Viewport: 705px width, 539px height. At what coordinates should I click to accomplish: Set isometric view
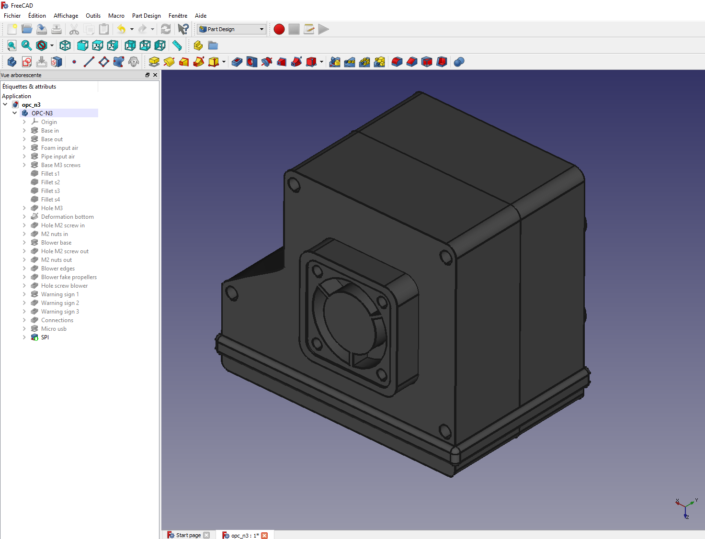click(x=65, y=45)
